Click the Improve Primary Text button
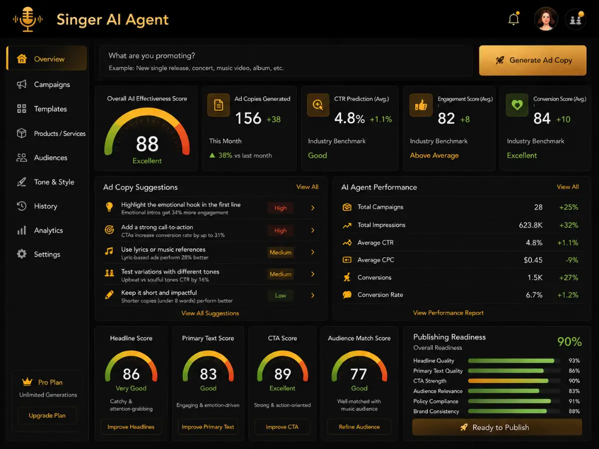The image size is (599, 449). click(x=208, y=427)
